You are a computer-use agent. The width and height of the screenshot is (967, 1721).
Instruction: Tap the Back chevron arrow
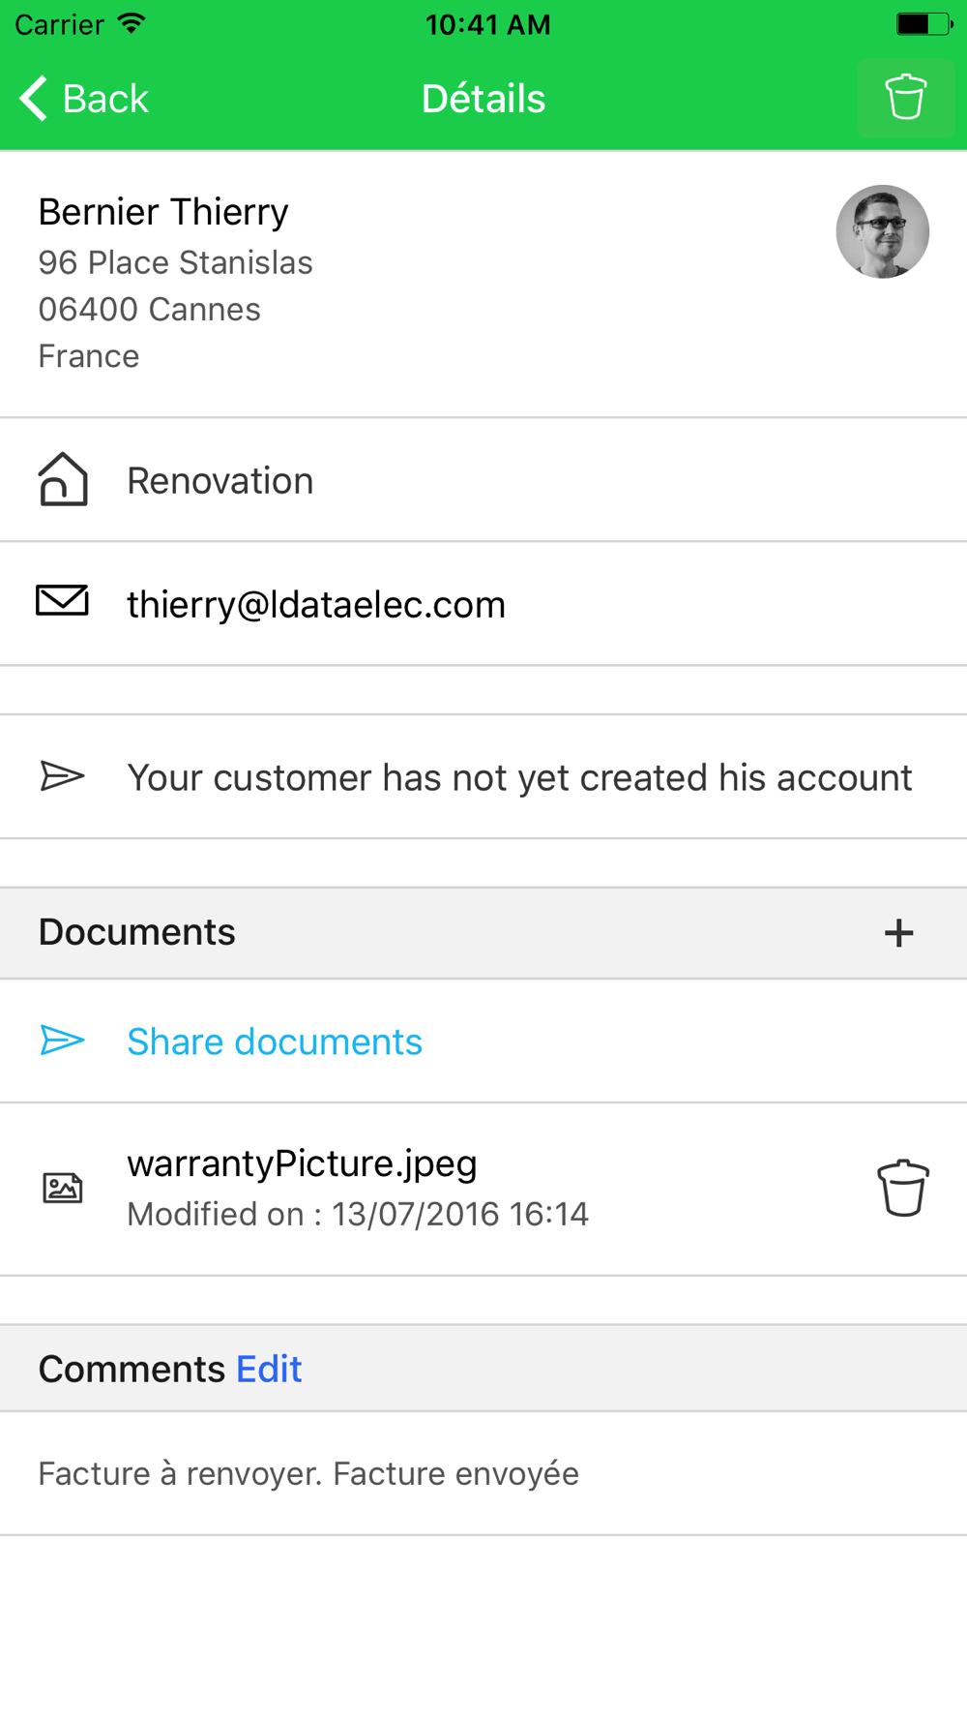pos(34,99)
